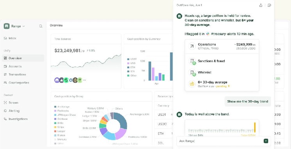The image size is (291, 149).
Task: Click the Overview grid icon
Action: (5, 58)
